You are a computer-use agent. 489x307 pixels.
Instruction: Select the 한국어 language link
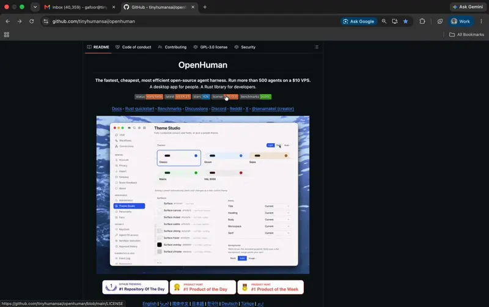pyautogui.click(x=213, y=303)
